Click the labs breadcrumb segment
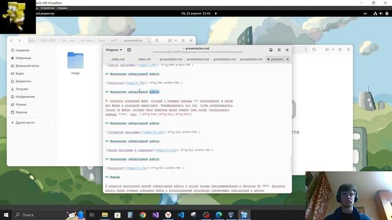Viewport: 392px width, 220px height. tap(102, 40)
